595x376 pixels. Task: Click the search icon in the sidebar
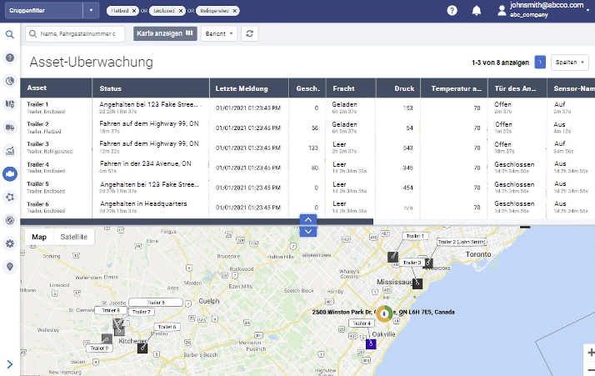pyautogui.click(x=10, y=35)
